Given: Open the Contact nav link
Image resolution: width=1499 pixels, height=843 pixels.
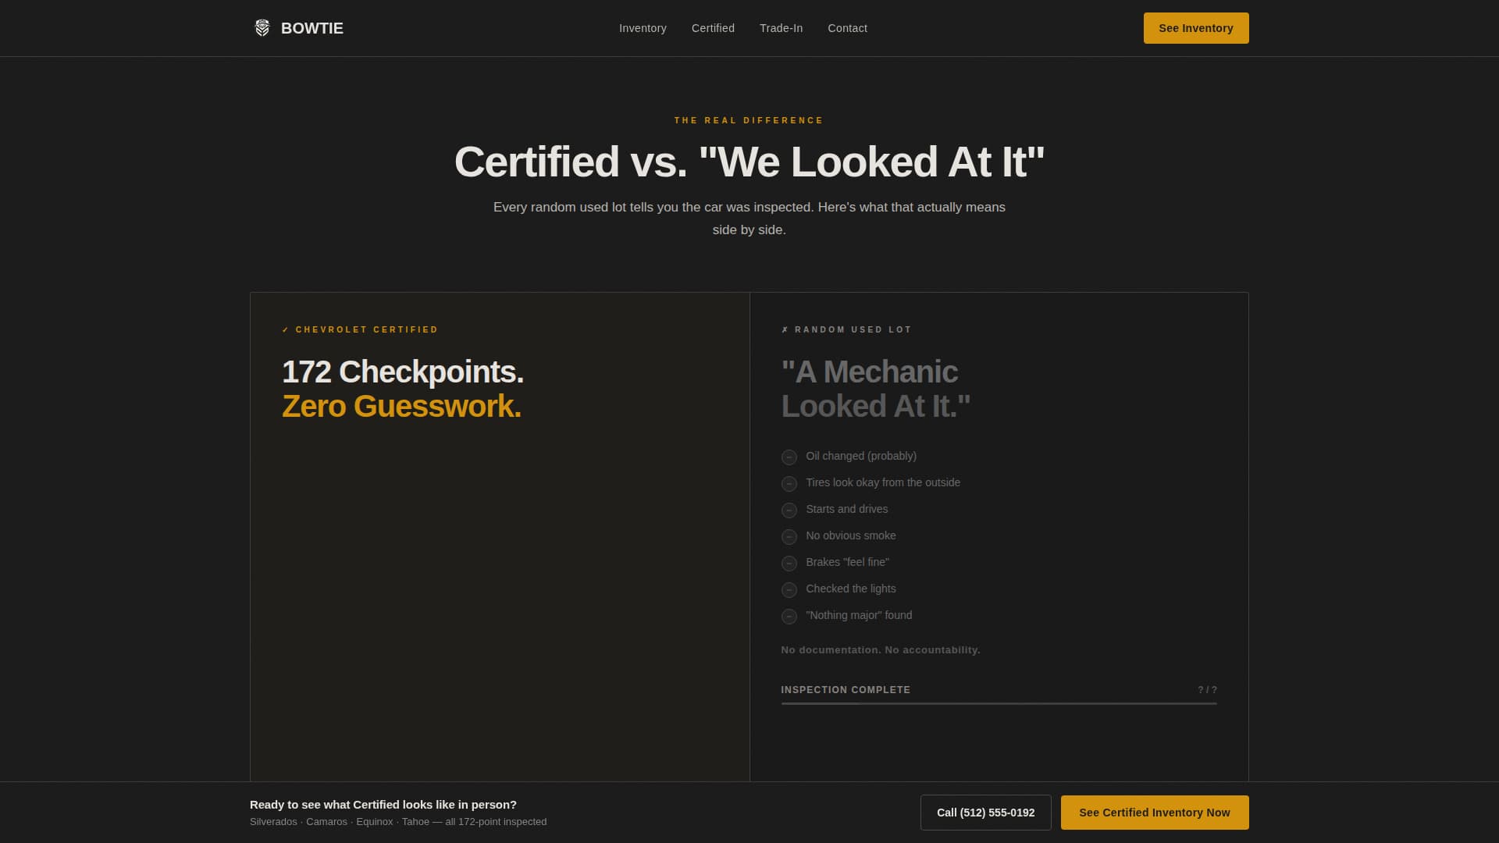Looking at the screenshot, I should click(x=847, y=28).
